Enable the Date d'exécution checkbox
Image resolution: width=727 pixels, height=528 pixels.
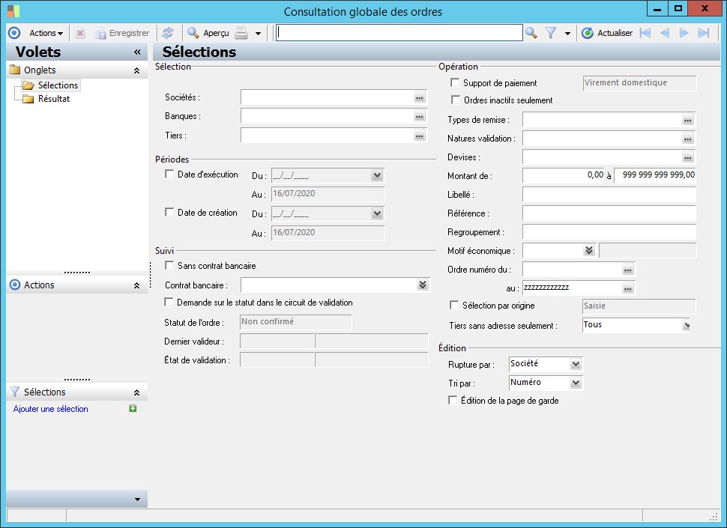(169, 175)
